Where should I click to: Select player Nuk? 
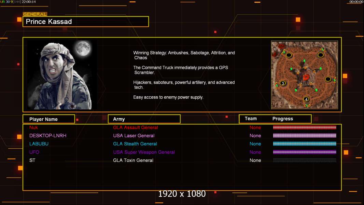[34, 127]
